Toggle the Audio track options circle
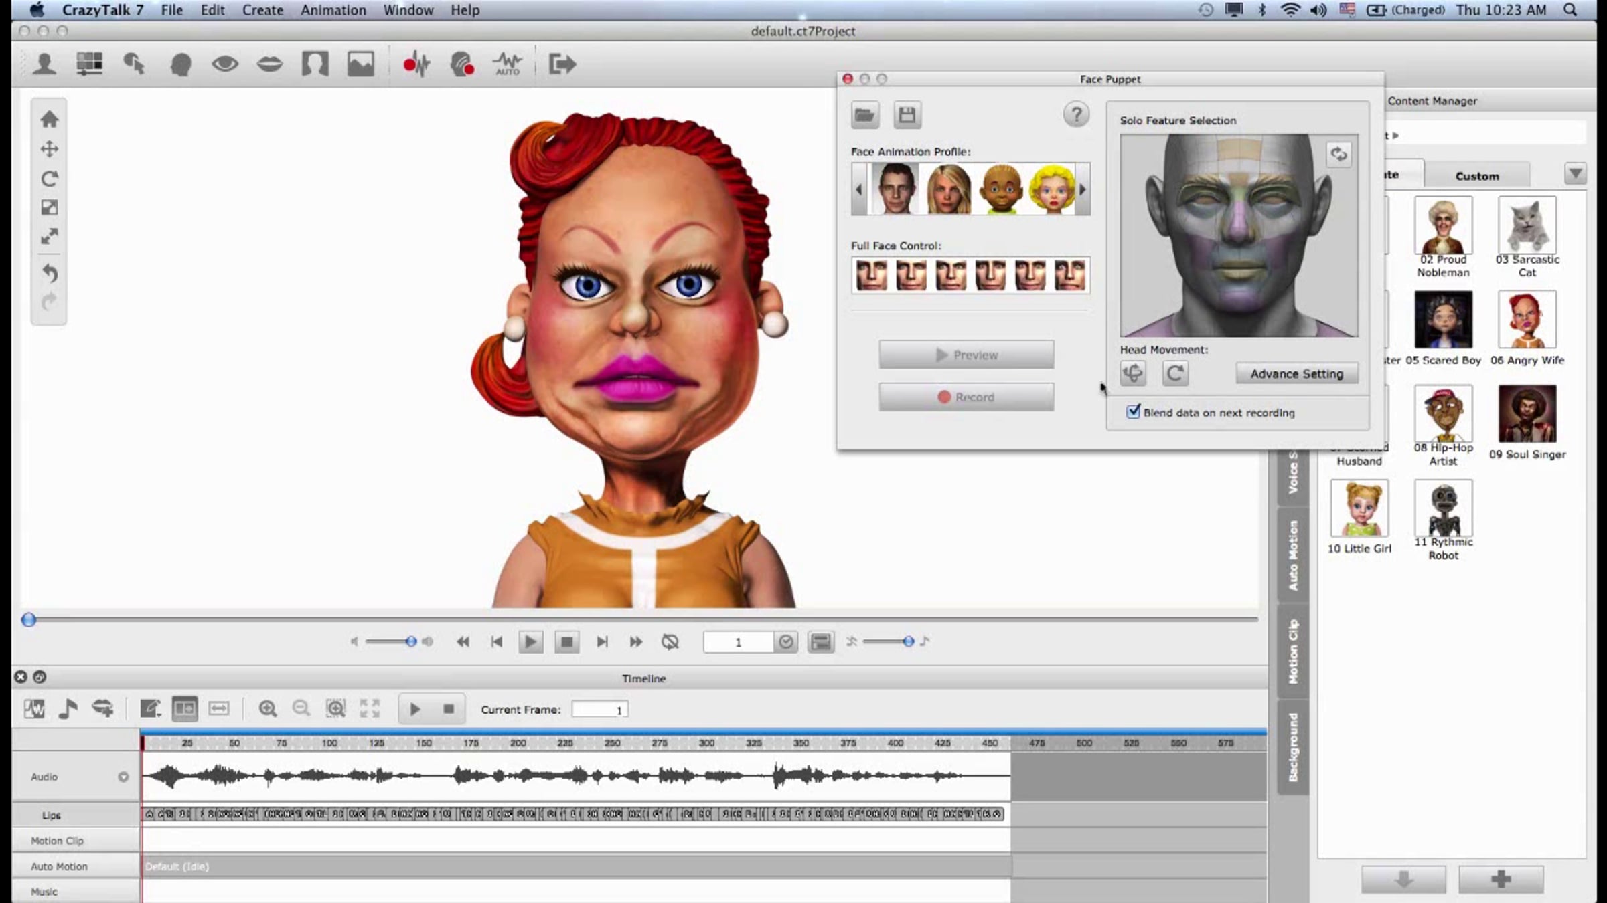The width and height of the screenshot is (1607, 903). click(123, 777)
